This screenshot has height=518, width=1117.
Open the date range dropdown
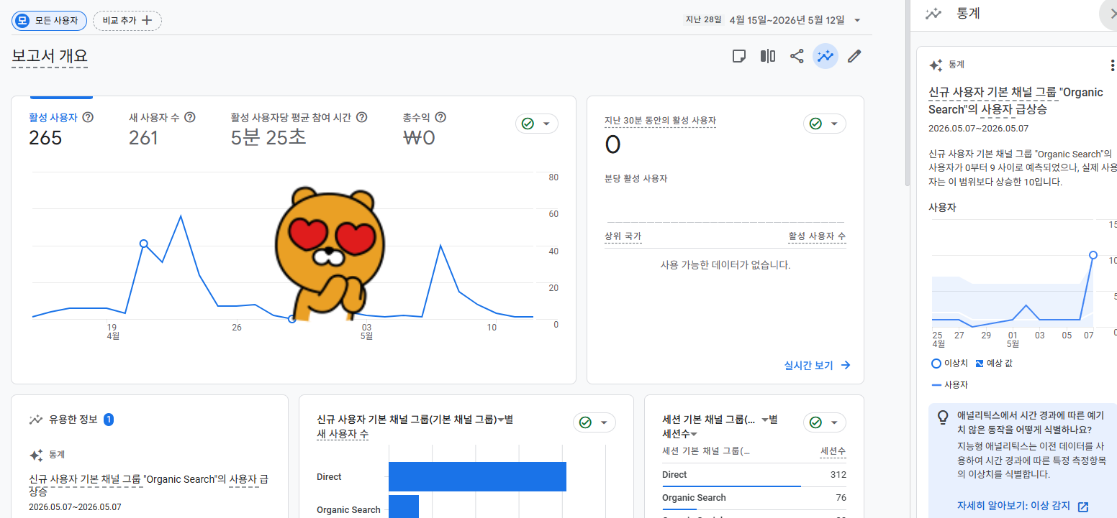[x=857, y=20]
